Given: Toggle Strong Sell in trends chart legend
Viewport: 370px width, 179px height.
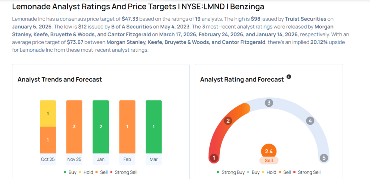Looking at the screenshot, I should click(124, 172).
